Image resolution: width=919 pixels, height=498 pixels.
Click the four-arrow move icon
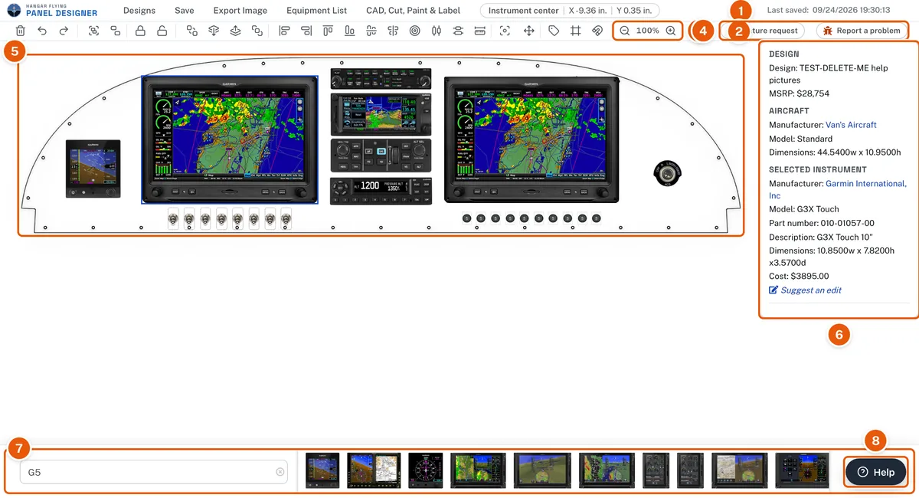click(528, 31)
